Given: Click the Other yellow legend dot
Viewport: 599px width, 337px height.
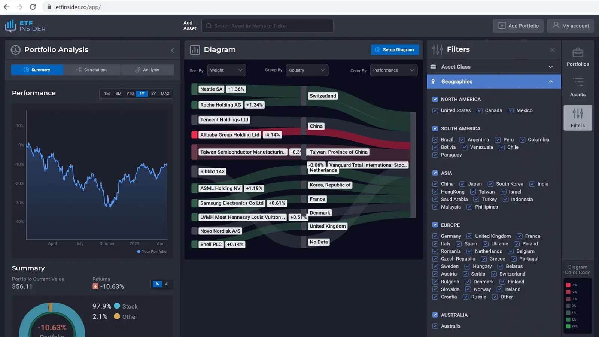Looking at the screenshot, I should pyautogui.click(x=117, y=316).
